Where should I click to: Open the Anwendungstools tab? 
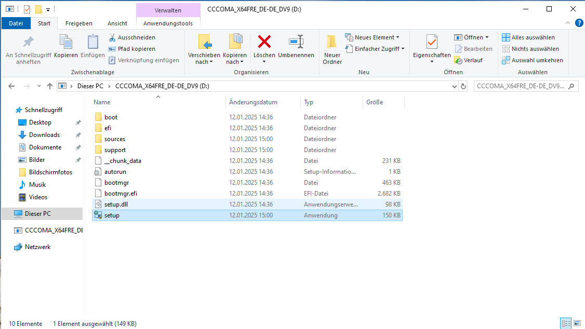tap(168, 23)
